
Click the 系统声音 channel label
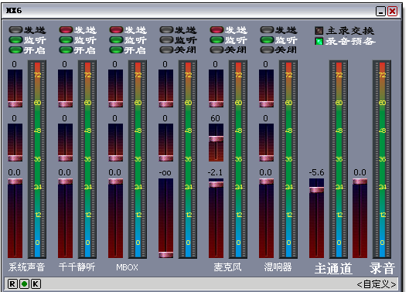[x=26, y=267]
